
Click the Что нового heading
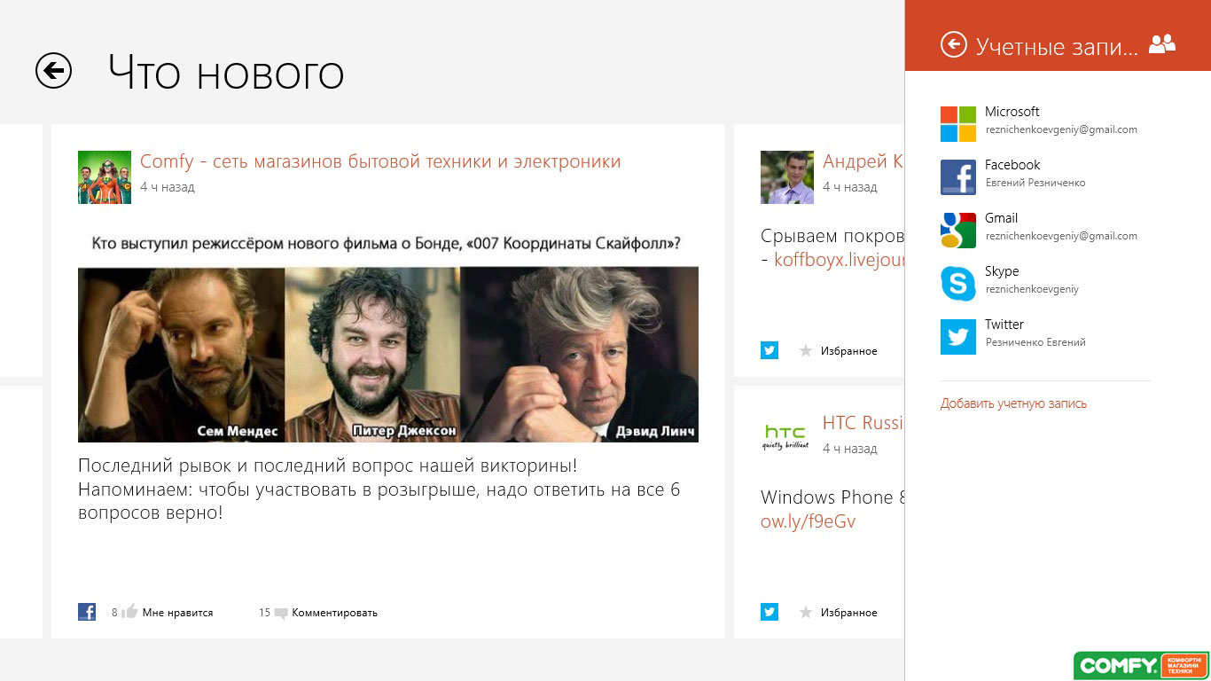point(226,72)
